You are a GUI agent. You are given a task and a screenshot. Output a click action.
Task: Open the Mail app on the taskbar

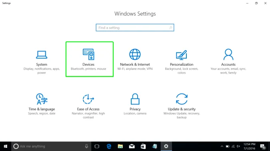tap(132, 146)
